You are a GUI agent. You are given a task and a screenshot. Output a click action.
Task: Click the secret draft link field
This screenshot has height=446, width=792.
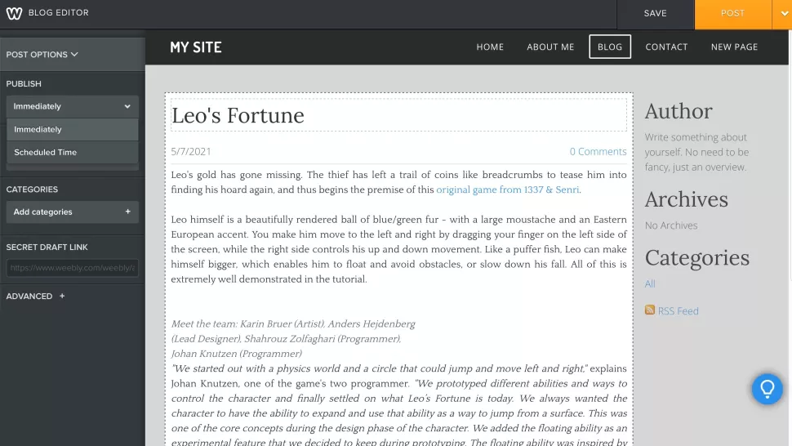(72, 268)
